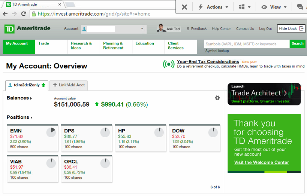Expand the Balances section

(19, 98)
